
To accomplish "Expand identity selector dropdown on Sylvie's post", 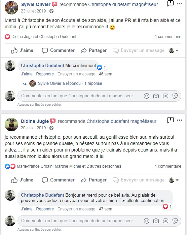I will (x=174, y=51).
